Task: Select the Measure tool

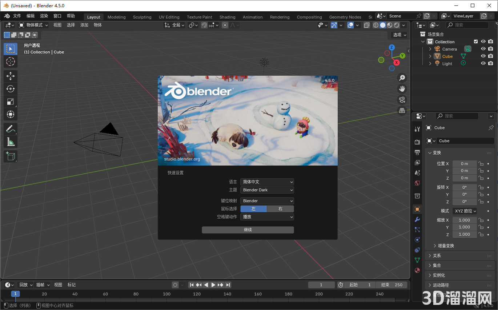Action: click(10, 142)
